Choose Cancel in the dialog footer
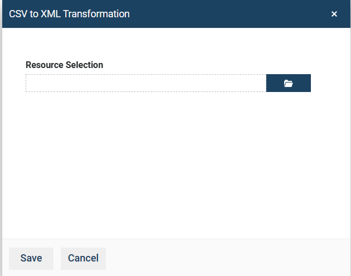The height and width of the screenshot is (276, 351). 83,258
